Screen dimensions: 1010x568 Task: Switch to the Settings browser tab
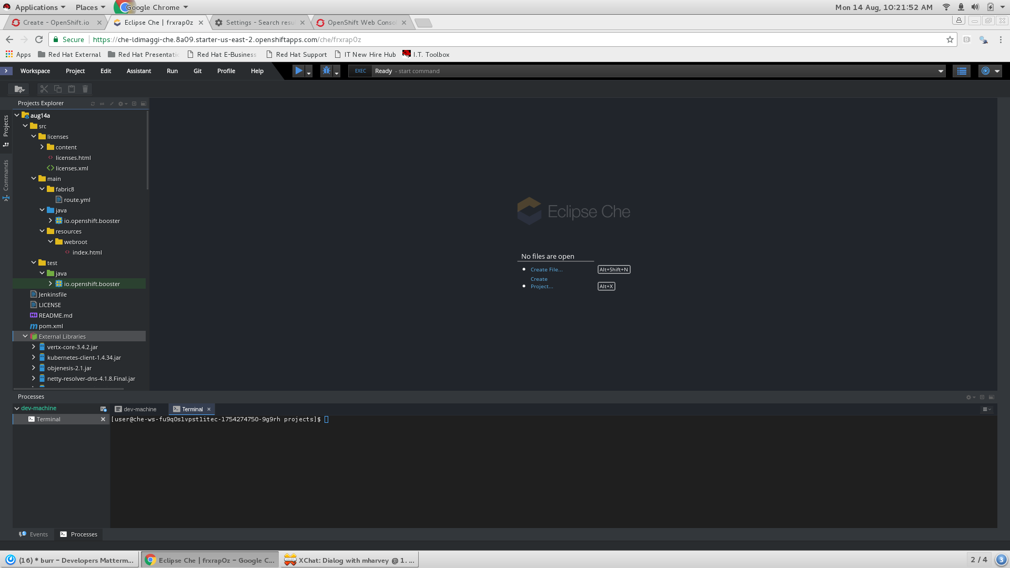(258, 23)
